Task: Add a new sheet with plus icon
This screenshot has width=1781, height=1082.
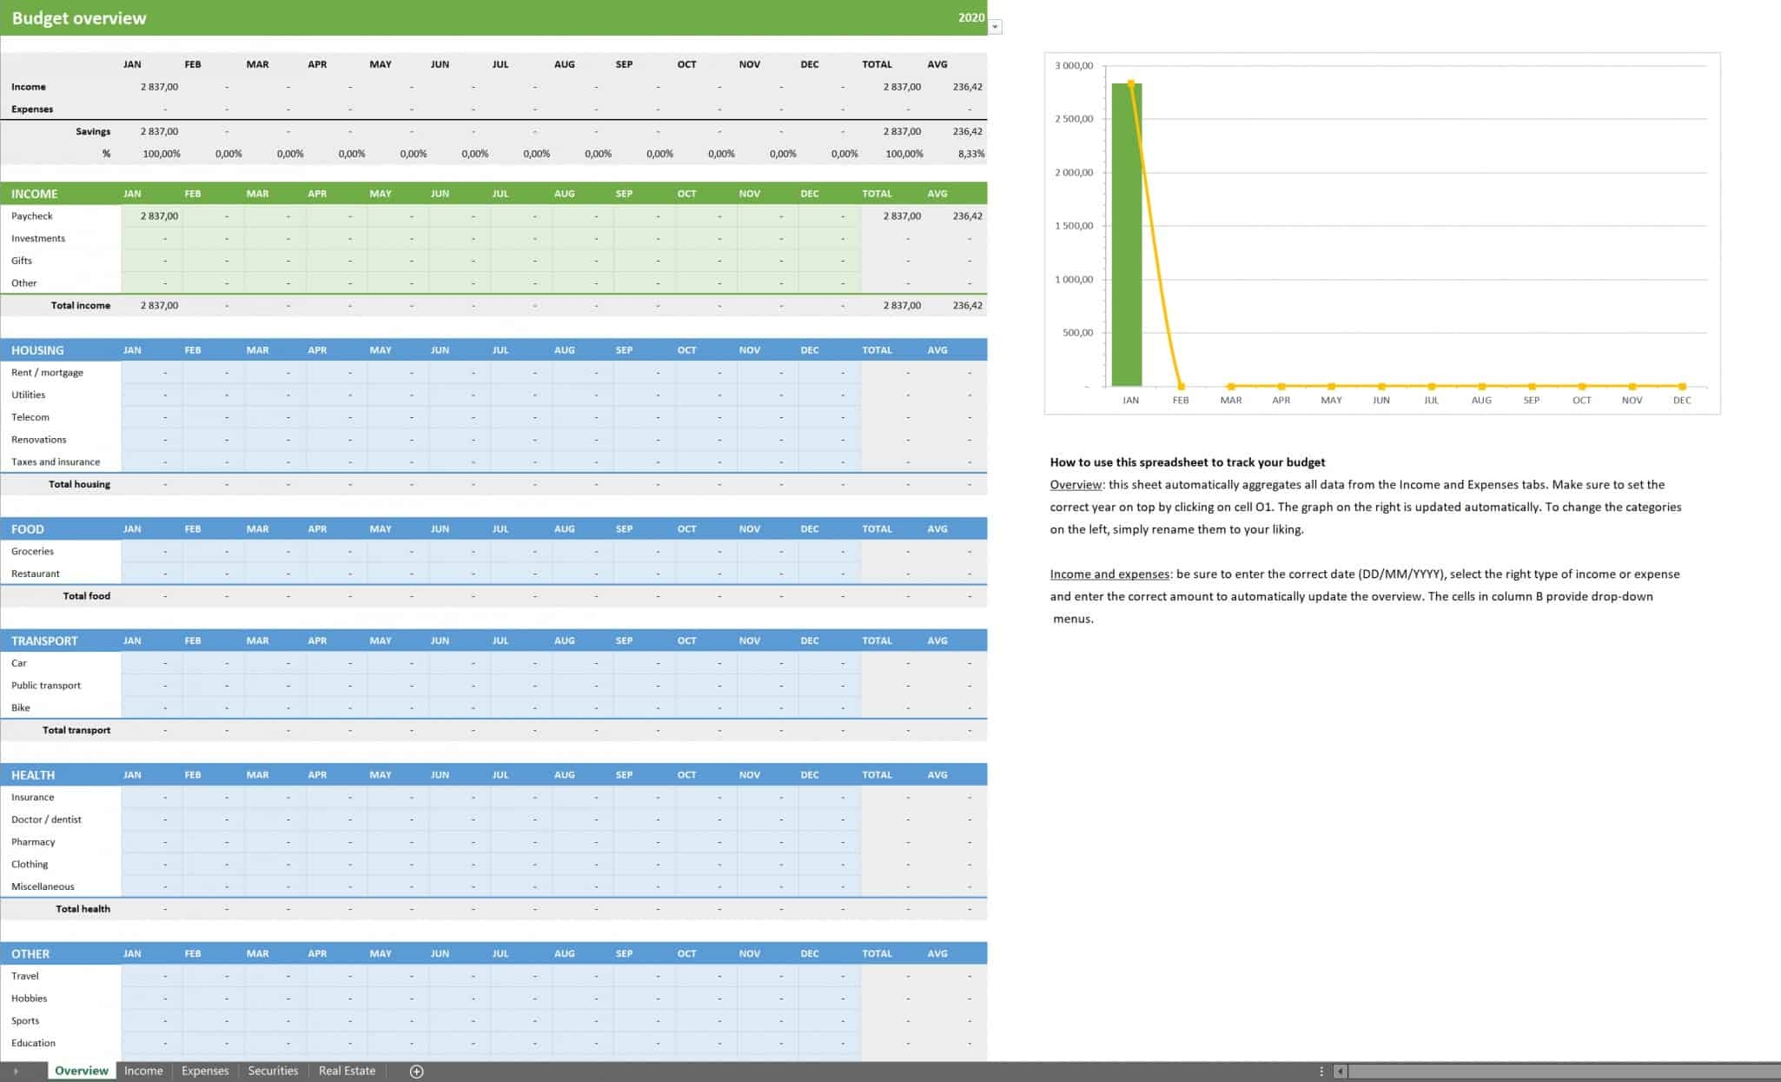Action: [416, 1072]
